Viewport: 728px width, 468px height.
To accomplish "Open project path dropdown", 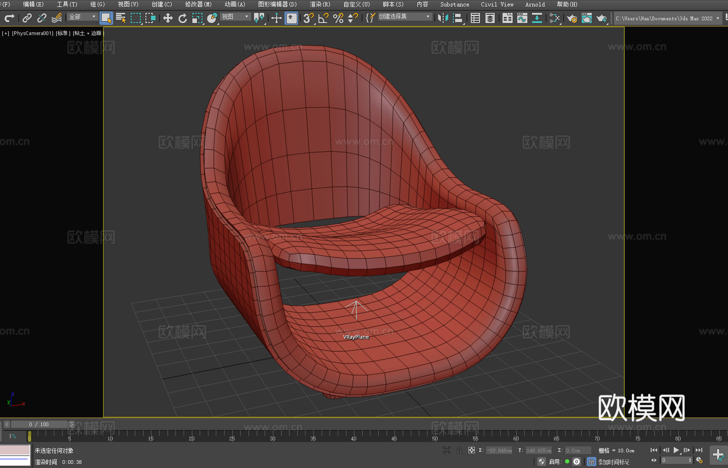I will pyautogui.click(x=667, y=18).
